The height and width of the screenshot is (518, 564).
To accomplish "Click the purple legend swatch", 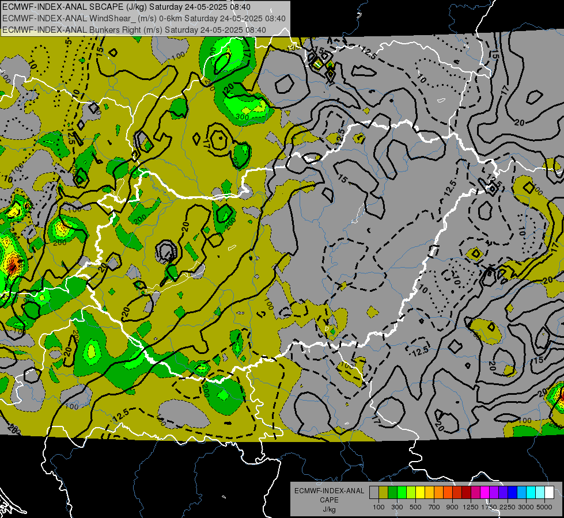I will pyautogui.click(x=494, y=493).
